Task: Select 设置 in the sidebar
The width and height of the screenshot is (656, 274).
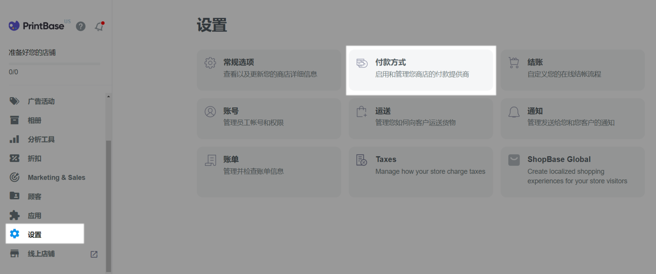Action: click(45, 234)
